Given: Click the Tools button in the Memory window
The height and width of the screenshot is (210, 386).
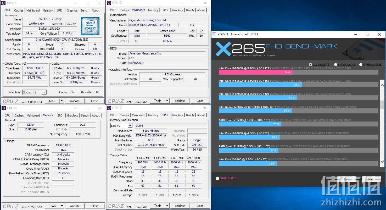Looking at the screenshot, I should [52, 206].
